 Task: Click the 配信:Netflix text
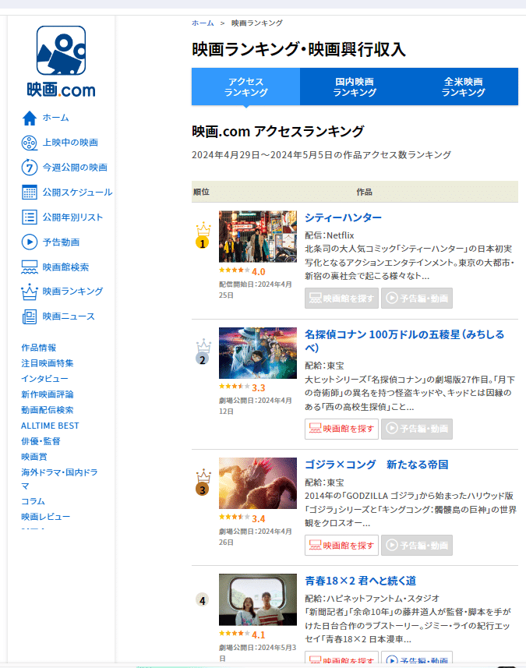tap(329, 235)
